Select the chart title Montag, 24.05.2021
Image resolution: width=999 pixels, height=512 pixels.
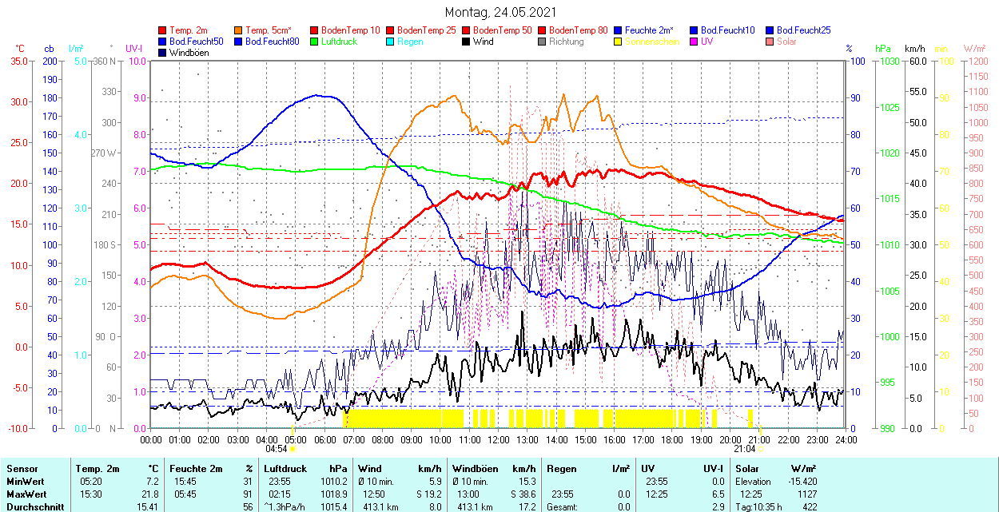(500, 12)
